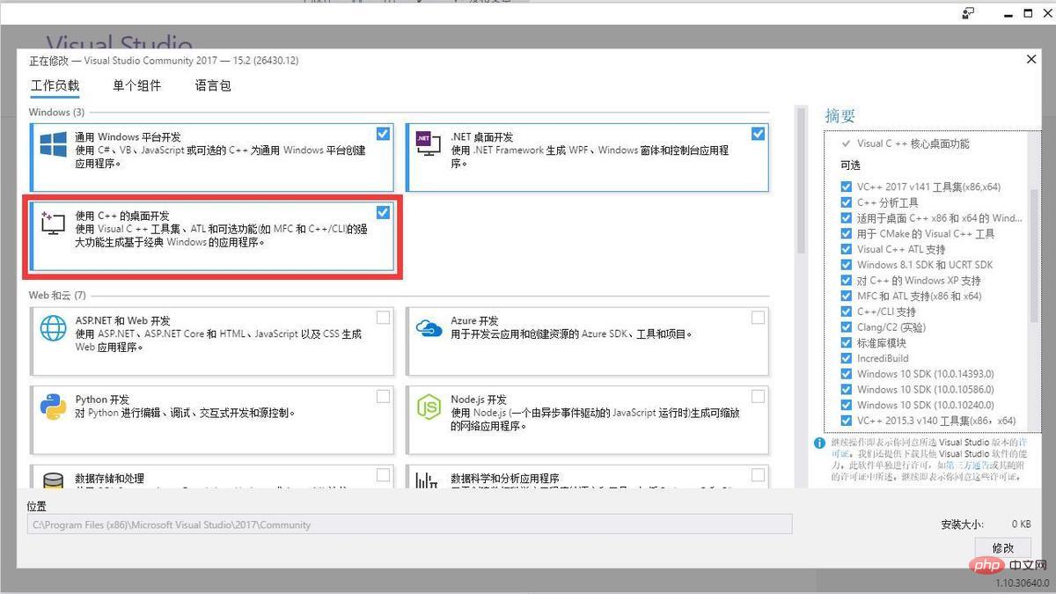Click the database icon for 数据存储和处理

(x=54, y=480)
